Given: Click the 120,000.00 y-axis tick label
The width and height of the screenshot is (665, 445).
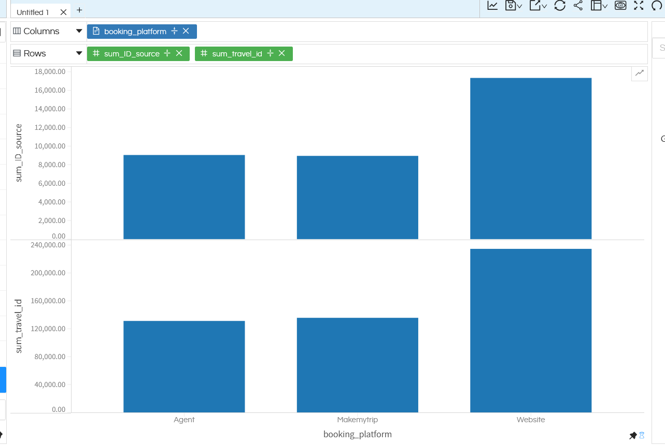Looking at the screenshot, I should 48,329.
